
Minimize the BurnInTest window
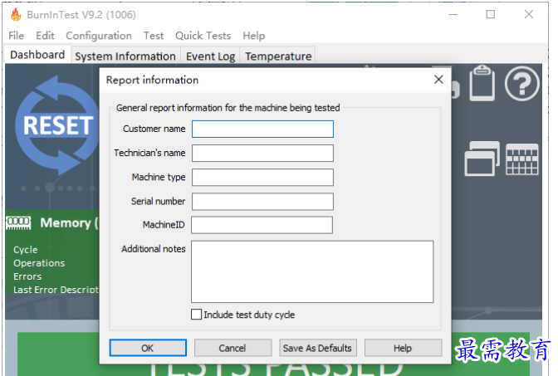pyautogui.click(x=453, y=15)
